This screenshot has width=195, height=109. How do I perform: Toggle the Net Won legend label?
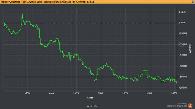[94, 106]
